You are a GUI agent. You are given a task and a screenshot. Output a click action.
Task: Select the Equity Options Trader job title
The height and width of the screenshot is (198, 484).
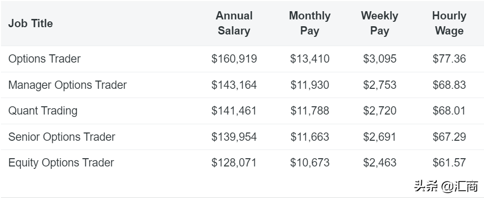pos(61,163)
